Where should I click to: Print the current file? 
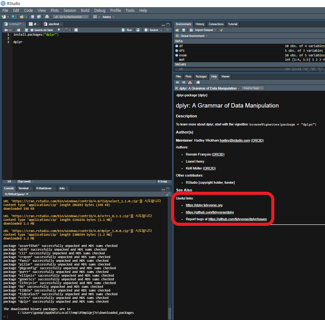tap(47, 17)
